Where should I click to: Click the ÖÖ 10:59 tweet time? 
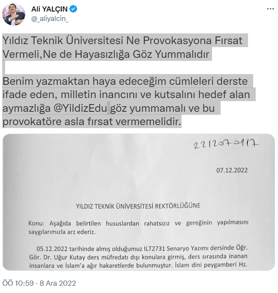(x=18, y=283)
